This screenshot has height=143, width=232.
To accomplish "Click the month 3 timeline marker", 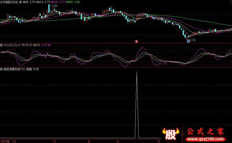I will click(118, 141).
